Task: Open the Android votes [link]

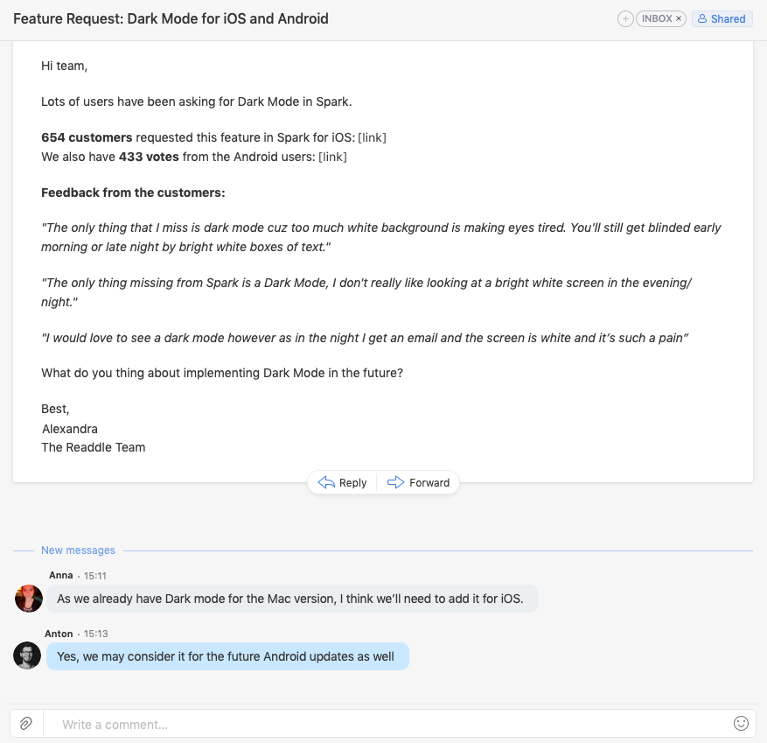Action: coord(332,158)
